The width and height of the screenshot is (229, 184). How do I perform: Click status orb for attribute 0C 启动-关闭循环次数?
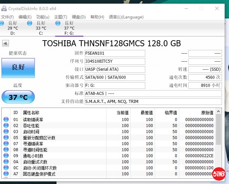(6, 168)
